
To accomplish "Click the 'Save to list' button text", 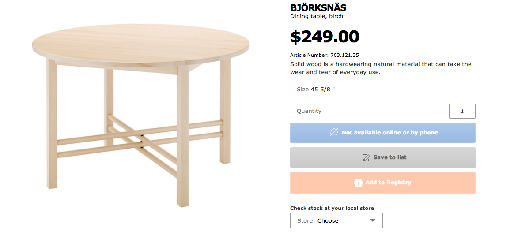I will (390, 157).
